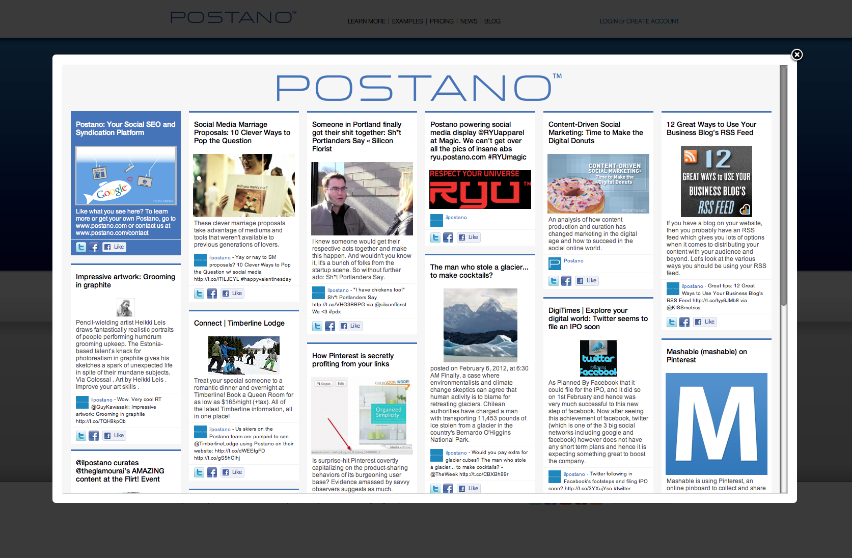Open Connect | Timberline Lodge headline
Image resolution: width=852 pixels, height=558 pixels.
tap(239, 323)
